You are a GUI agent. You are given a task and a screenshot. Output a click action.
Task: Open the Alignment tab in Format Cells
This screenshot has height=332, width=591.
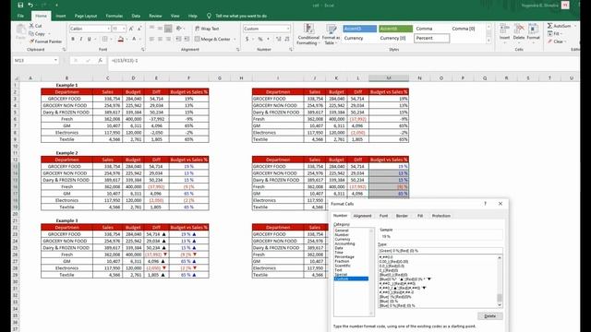click(362, 216)
